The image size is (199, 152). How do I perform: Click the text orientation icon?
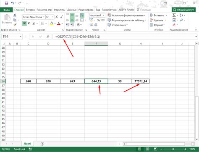[79, 25]
